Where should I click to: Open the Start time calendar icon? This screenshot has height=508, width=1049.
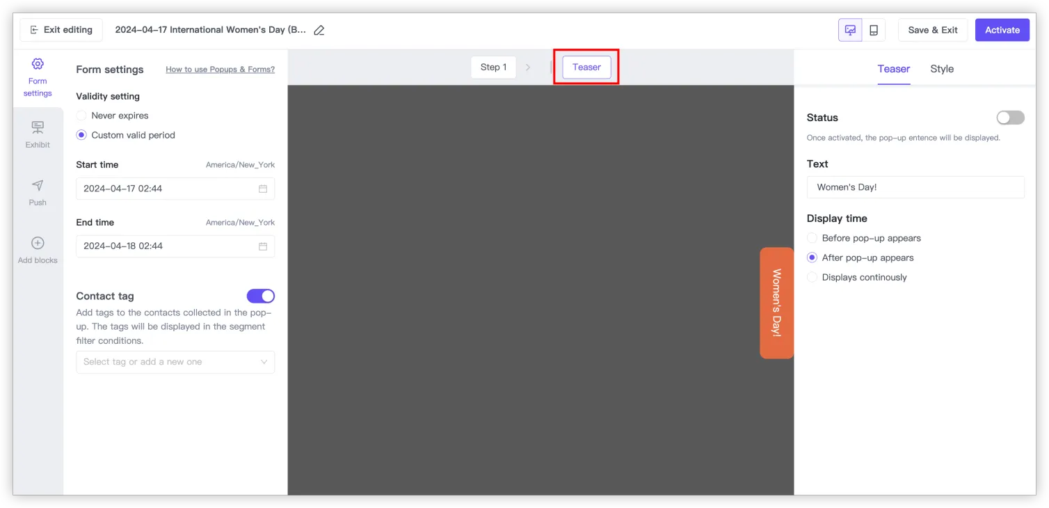[x=263, y=189]
